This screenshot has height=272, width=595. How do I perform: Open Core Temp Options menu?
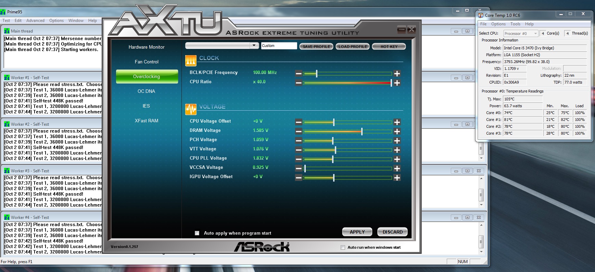click(x=498, y=24)
